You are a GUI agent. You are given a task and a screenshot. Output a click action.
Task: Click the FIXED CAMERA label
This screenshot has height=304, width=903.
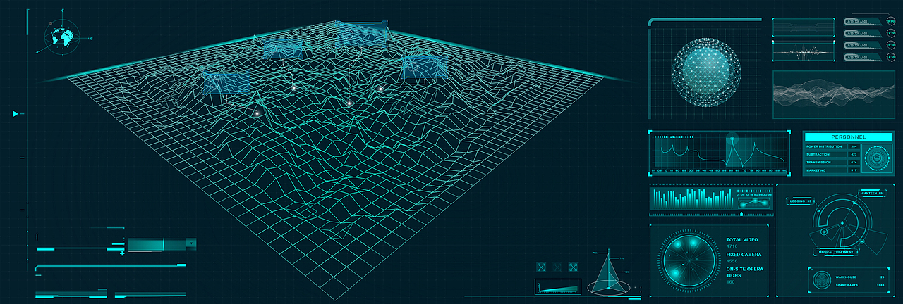(744, 255)
